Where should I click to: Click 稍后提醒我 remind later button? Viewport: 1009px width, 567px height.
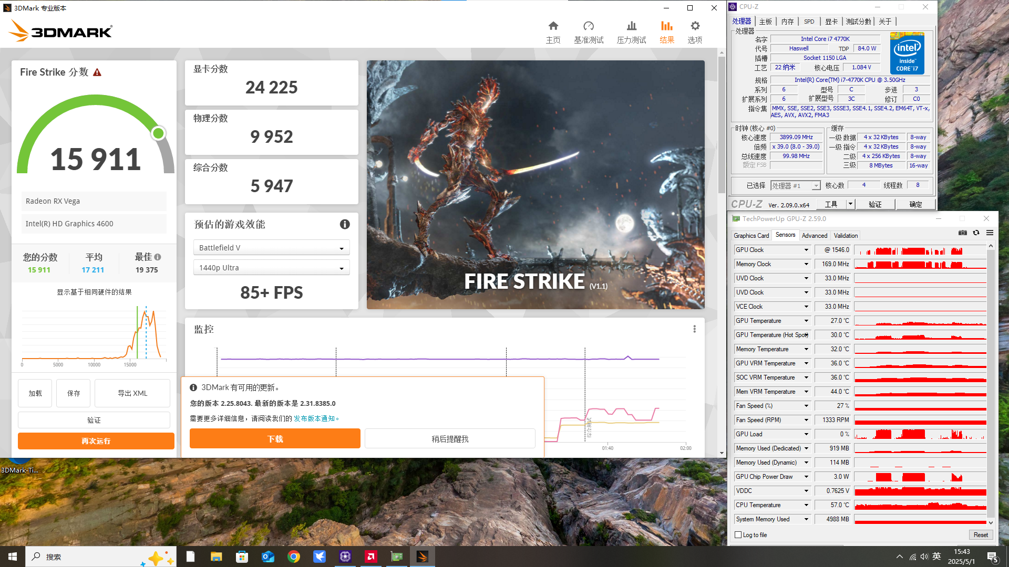click(450, 438)
